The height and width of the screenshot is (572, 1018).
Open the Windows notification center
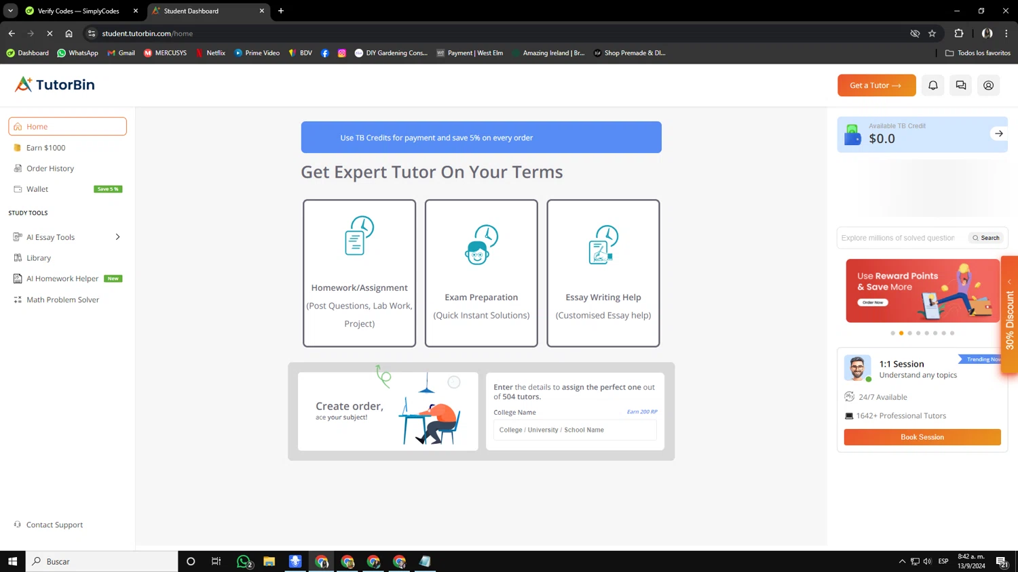click(1001, 561)
